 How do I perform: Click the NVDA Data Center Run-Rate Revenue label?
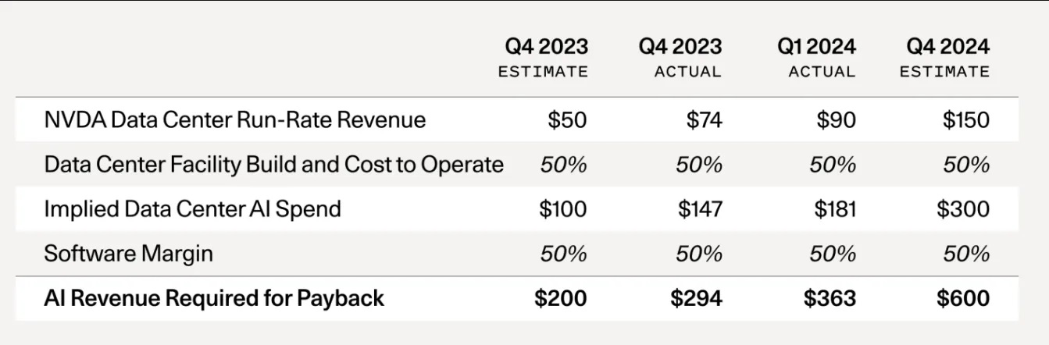235,119
